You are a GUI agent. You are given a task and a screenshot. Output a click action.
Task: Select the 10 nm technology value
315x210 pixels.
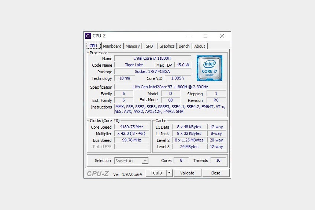pos(125,78)
